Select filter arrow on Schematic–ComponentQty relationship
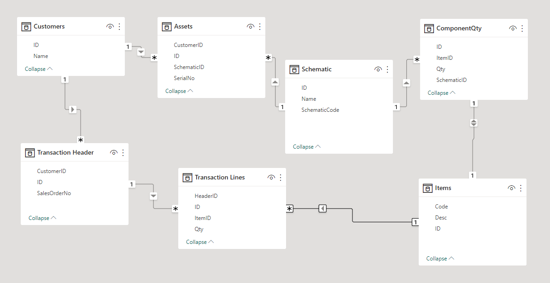The image size is (550, 283). (x=406, y=83)
